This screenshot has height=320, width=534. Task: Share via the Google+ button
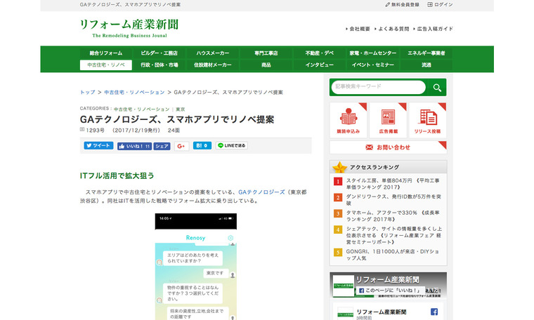pos(181,146)
